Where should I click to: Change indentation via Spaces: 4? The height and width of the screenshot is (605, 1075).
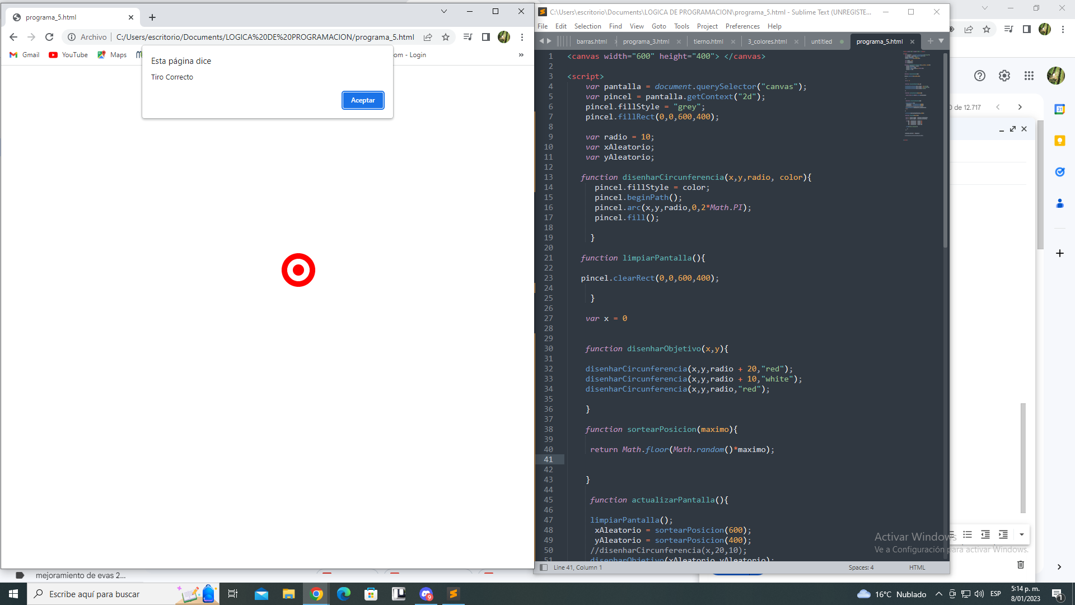point(861,567)
